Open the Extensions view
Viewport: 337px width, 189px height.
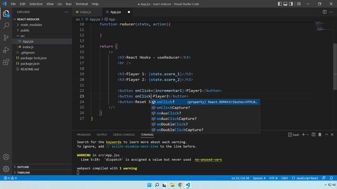point(6,62)
